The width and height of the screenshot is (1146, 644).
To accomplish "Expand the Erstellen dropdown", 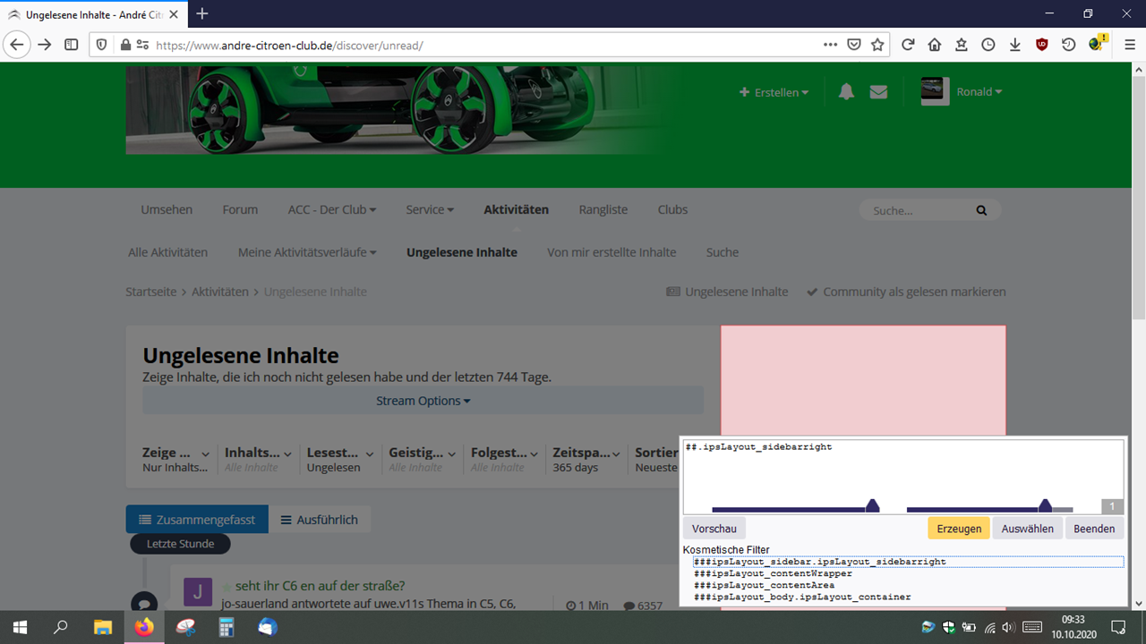I will click(x=774, y=92).
